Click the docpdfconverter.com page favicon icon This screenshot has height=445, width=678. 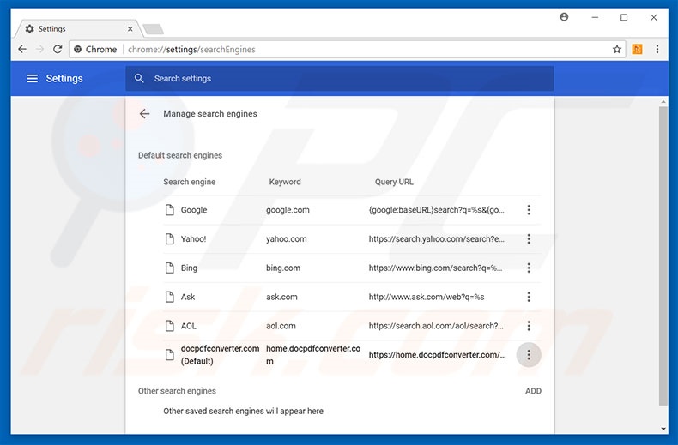click(170, 355)
